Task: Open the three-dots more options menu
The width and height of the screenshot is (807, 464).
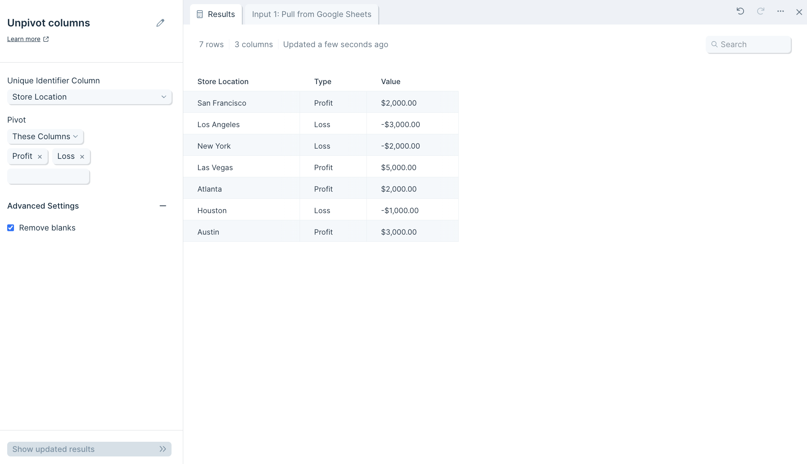Action: 781,11
